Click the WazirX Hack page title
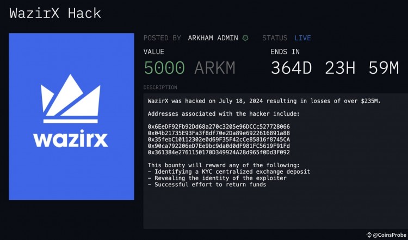This screenshot has width=408, height=240. pyautogui.click(x=55, y=13)
